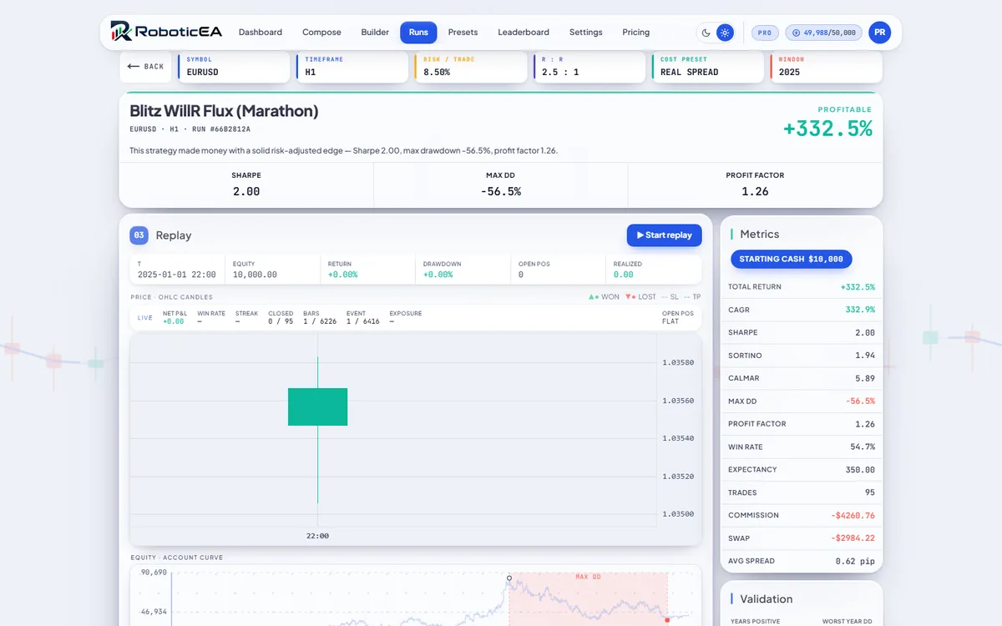Click the Risk / Trade 8.50% card
1002x626 pixels.
click(471, 67)
